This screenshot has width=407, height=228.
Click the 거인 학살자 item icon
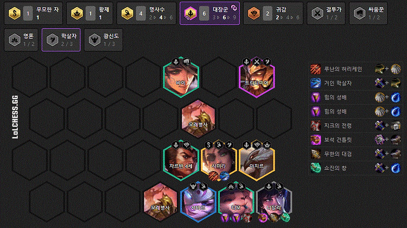click(x=316, y=83)
